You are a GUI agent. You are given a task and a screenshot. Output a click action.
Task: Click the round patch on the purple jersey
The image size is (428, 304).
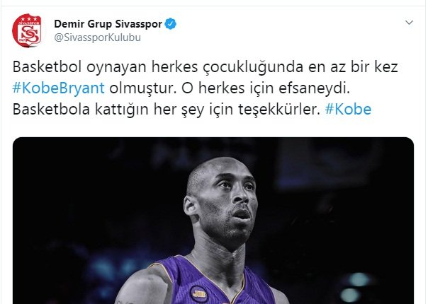coord(198,294)
